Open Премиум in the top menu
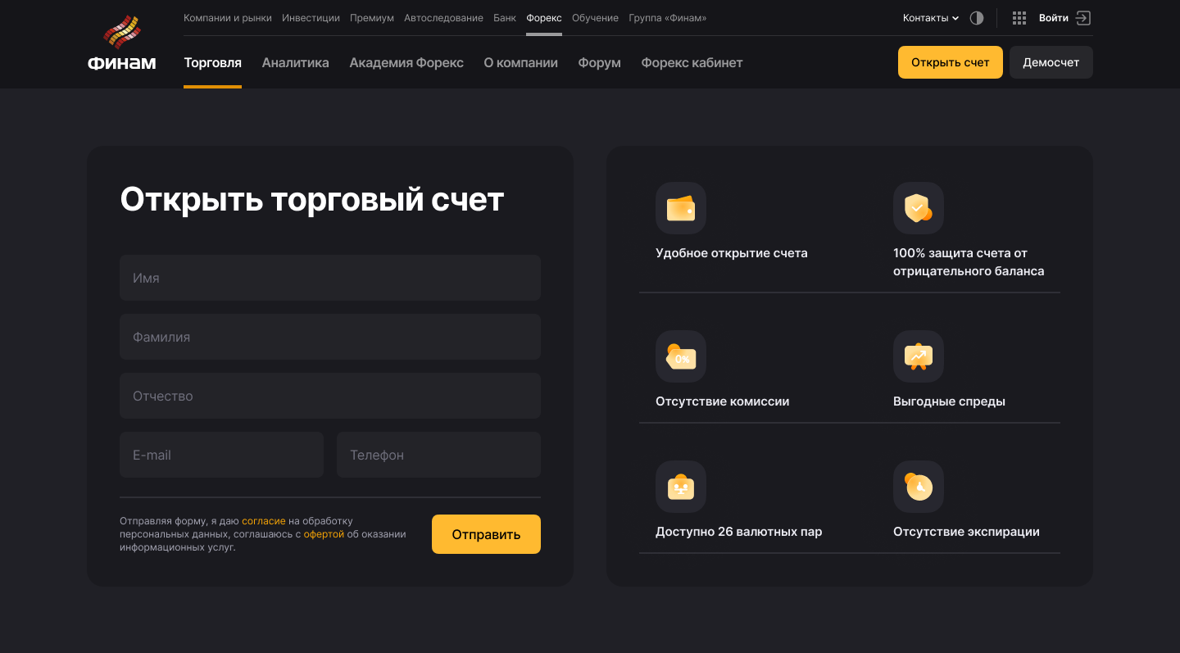This screenshot has height=653, width=1180. [372, 18]
